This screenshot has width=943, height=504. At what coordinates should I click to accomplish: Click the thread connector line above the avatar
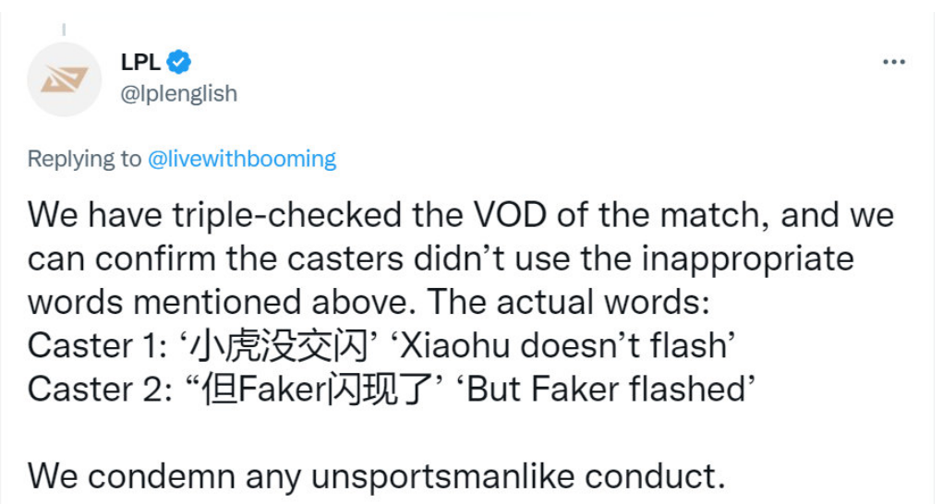click(x=64, y=30)
